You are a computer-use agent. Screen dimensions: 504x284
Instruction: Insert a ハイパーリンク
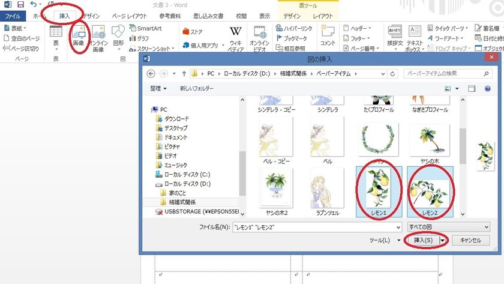(x=294, y=28)
